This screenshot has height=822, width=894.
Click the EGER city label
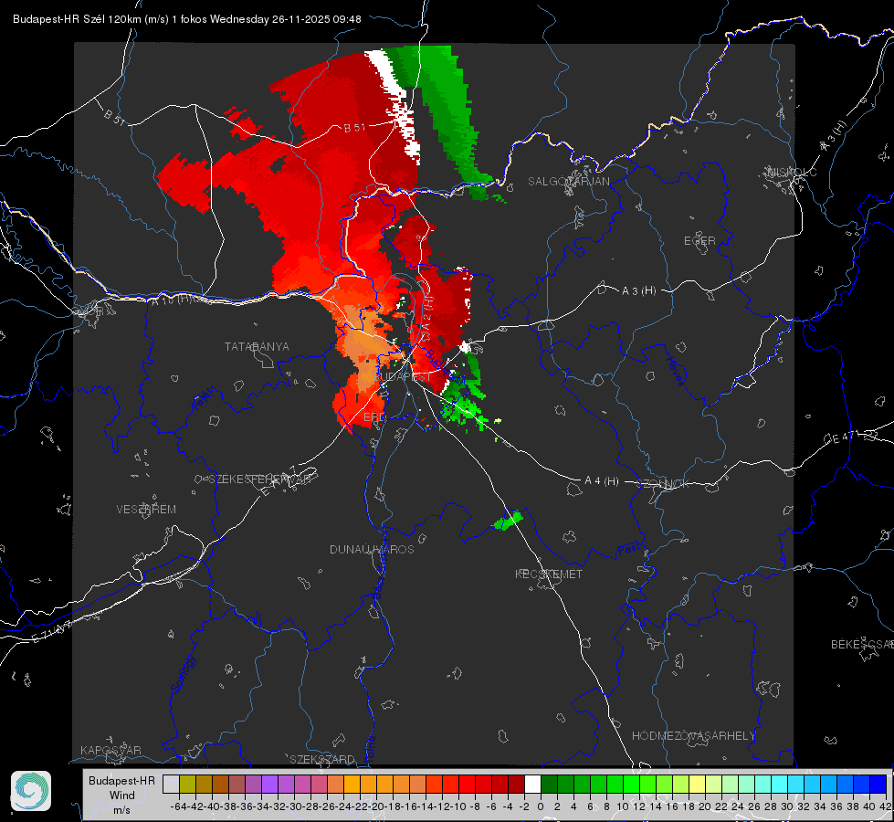point(699,241)
